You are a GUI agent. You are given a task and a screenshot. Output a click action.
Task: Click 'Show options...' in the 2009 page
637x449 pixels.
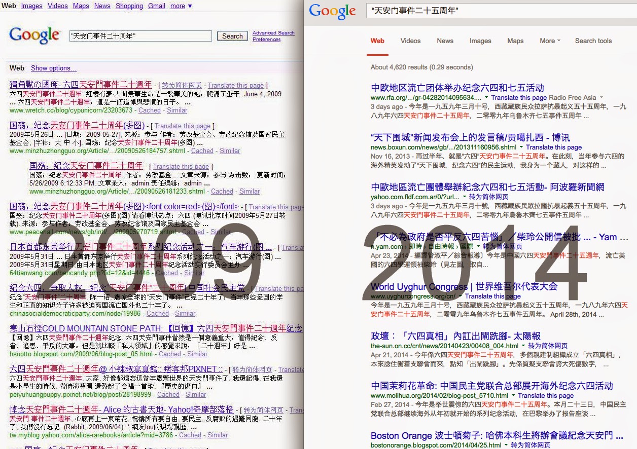click(54, 68)
